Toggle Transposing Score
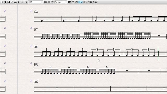The height and width of the screenshot is (94, 167). (x=52, y=2)
